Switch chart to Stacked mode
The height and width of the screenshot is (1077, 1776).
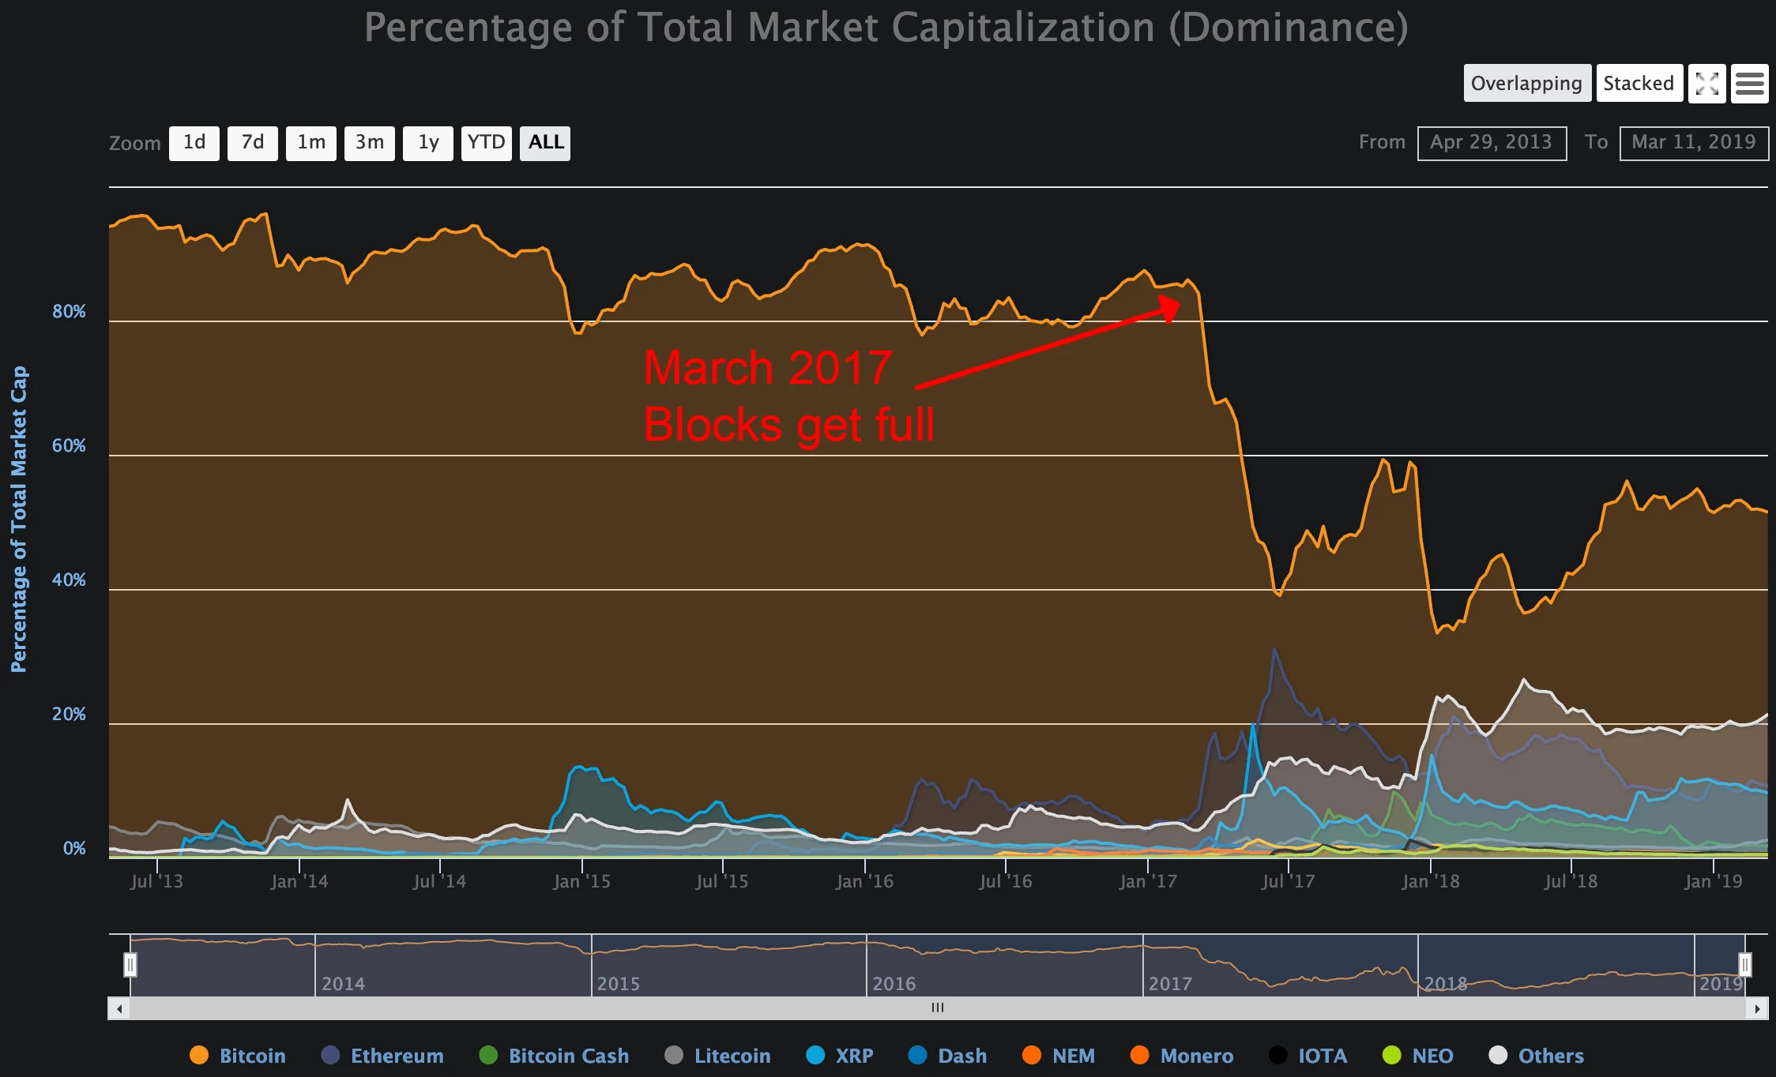coord(1639,84)
